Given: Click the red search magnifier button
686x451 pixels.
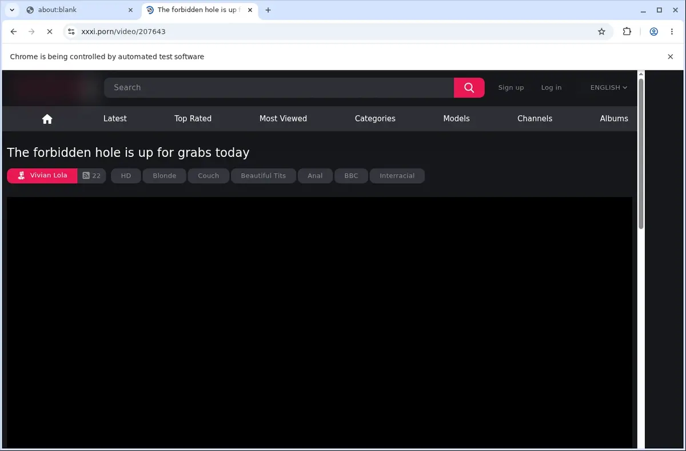Looking at the screenshot, I should [469, 87].
